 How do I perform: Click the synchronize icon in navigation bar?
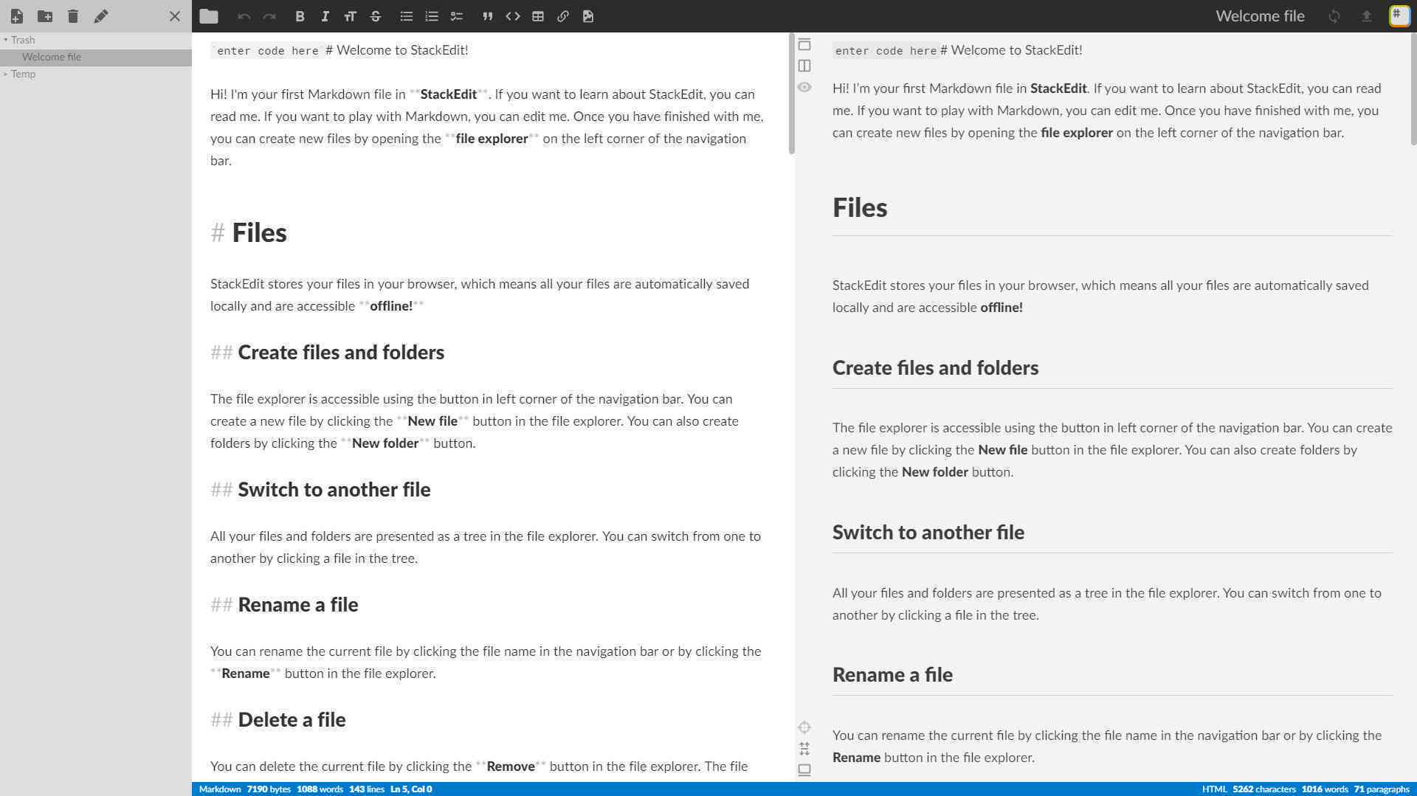(x=1334, y=16)
